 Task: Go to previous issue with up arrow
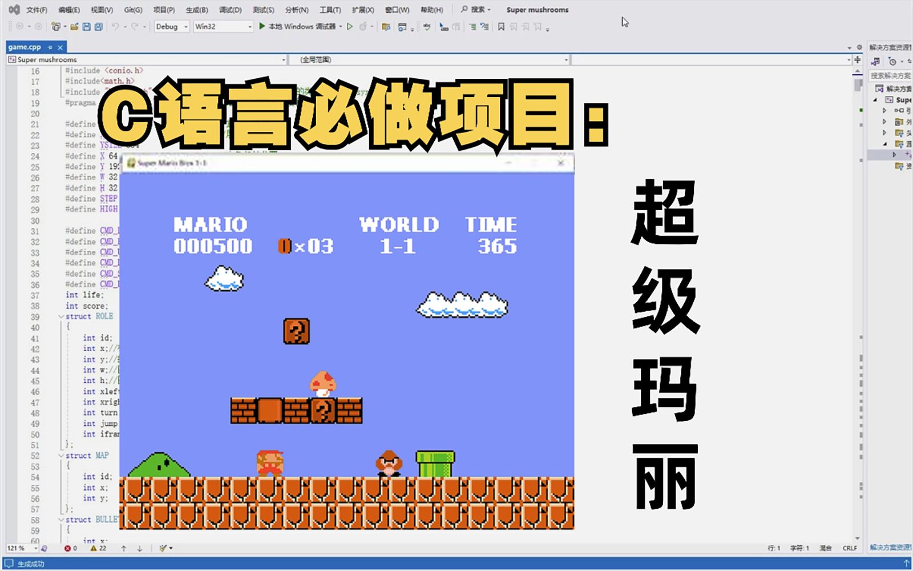[x=124, y=548]
